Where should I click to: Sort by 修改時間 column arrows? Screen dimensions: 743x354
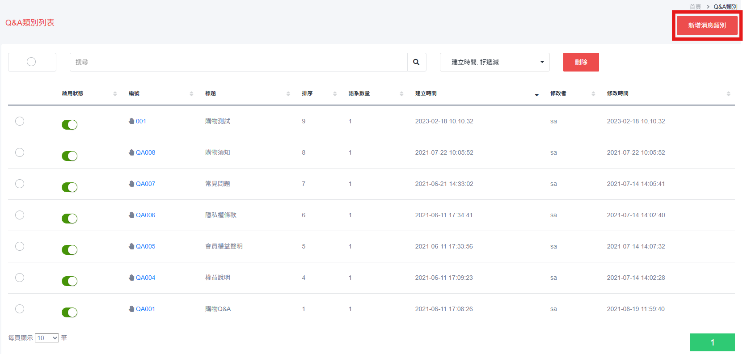click(728, 93)
